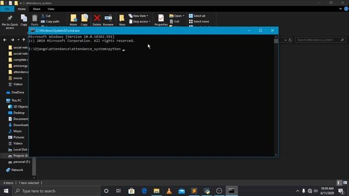Collapse the ribbon with the chevron
The image size is (349, 196).
tap(340, 9)
